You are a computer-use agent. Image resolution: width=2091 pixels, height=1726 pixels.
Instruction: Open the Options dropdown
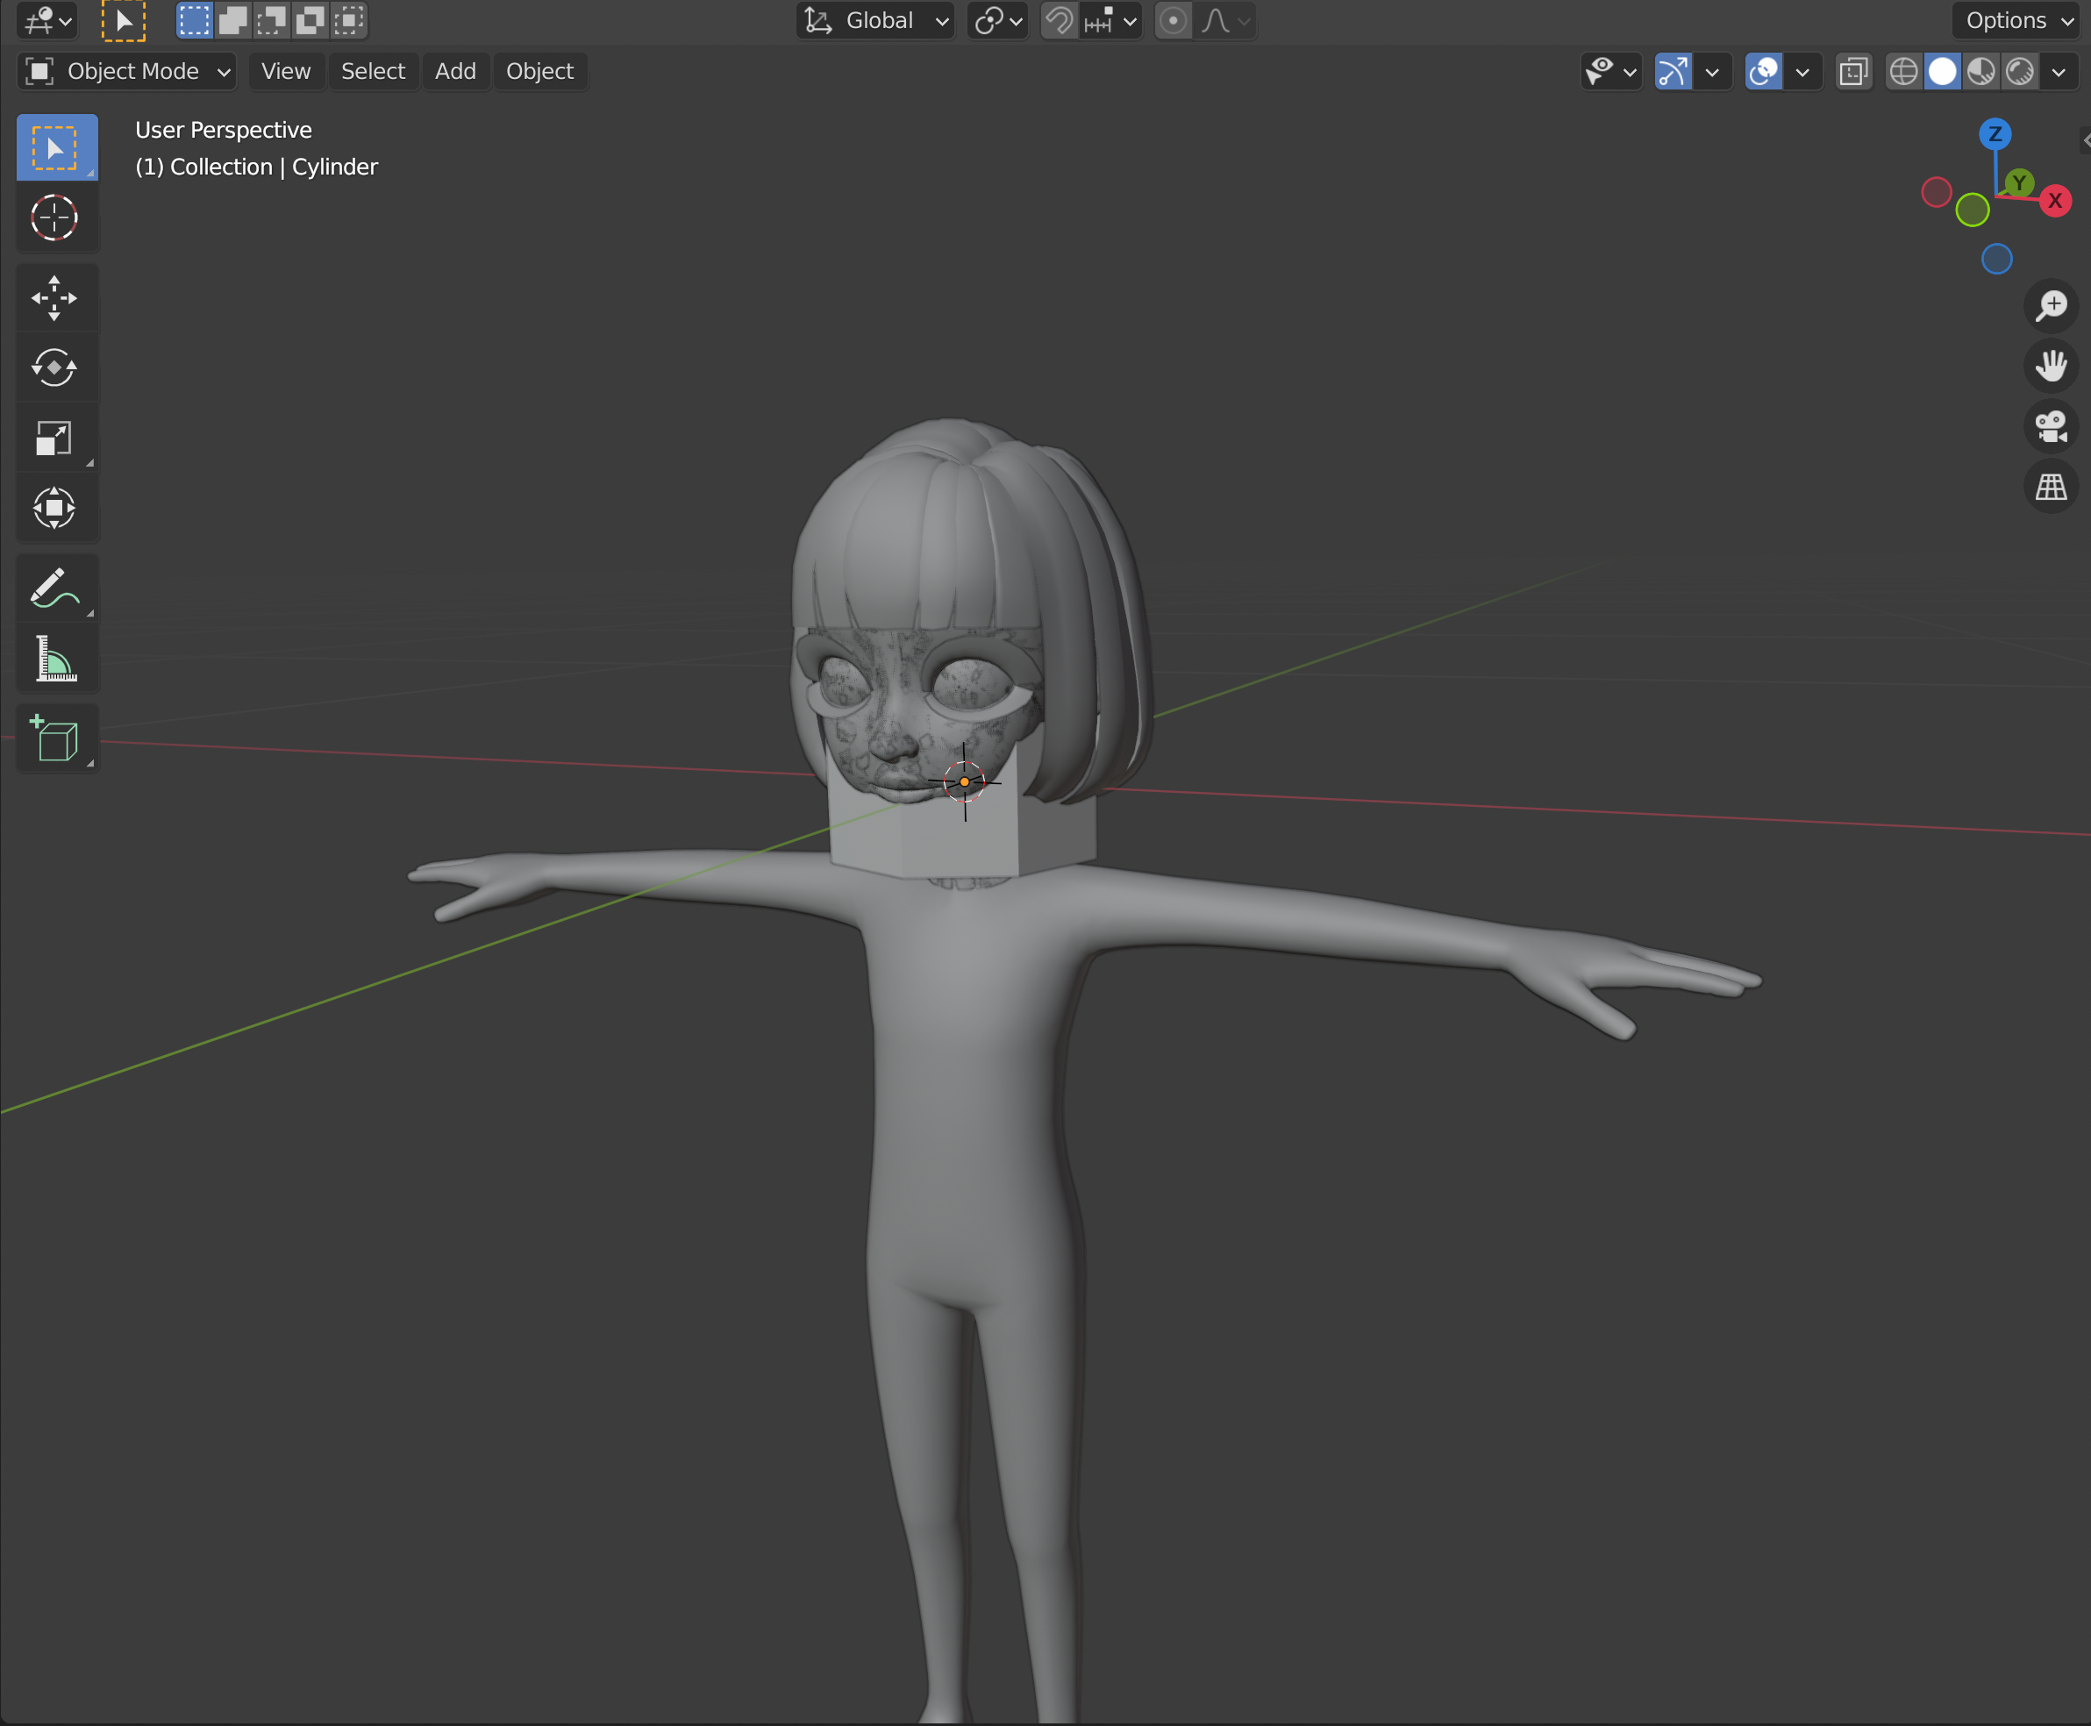click(2017, 21)
